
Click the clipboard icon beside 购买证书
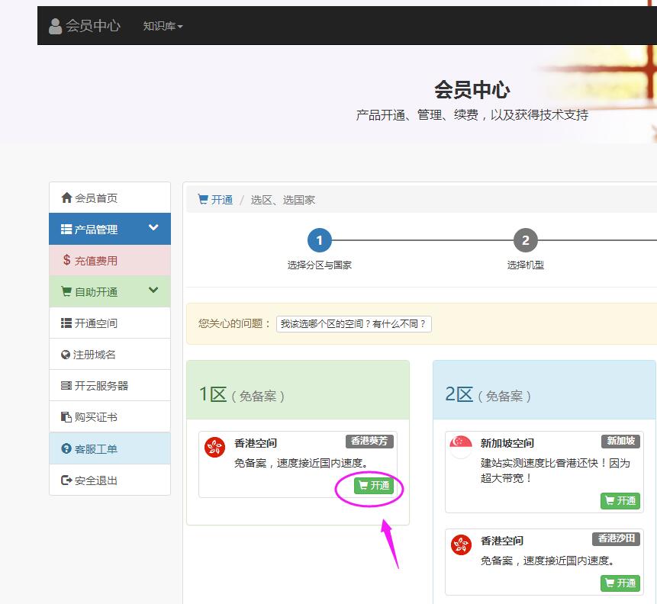point(66,416)
